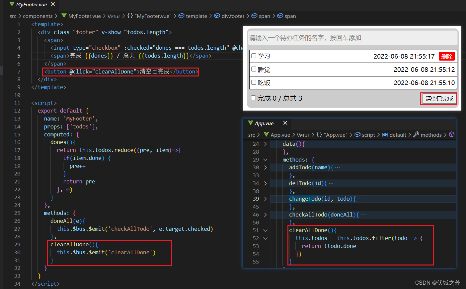Viewport: 466px width, 289px height.
Task: Toggle the 睡觉 todo checkbox
Action: click(253, 70)
